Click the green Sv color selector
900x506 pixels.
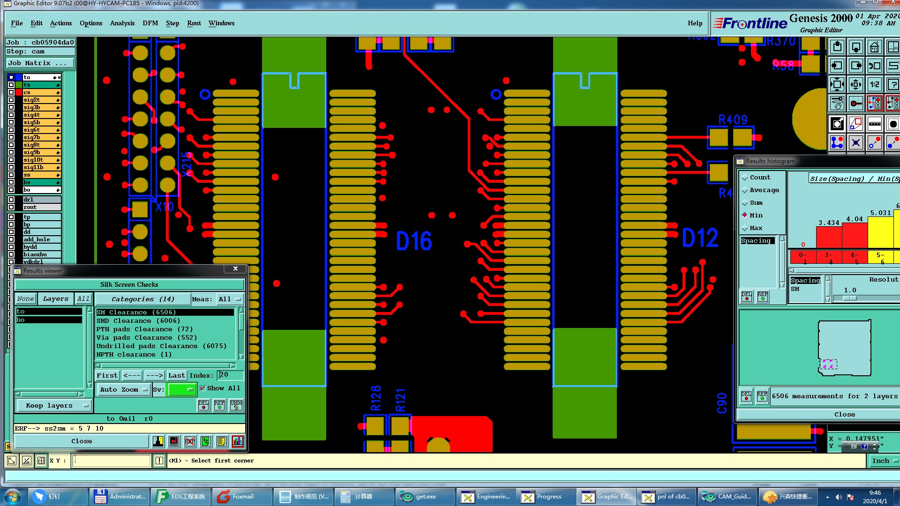pos(182,390)
